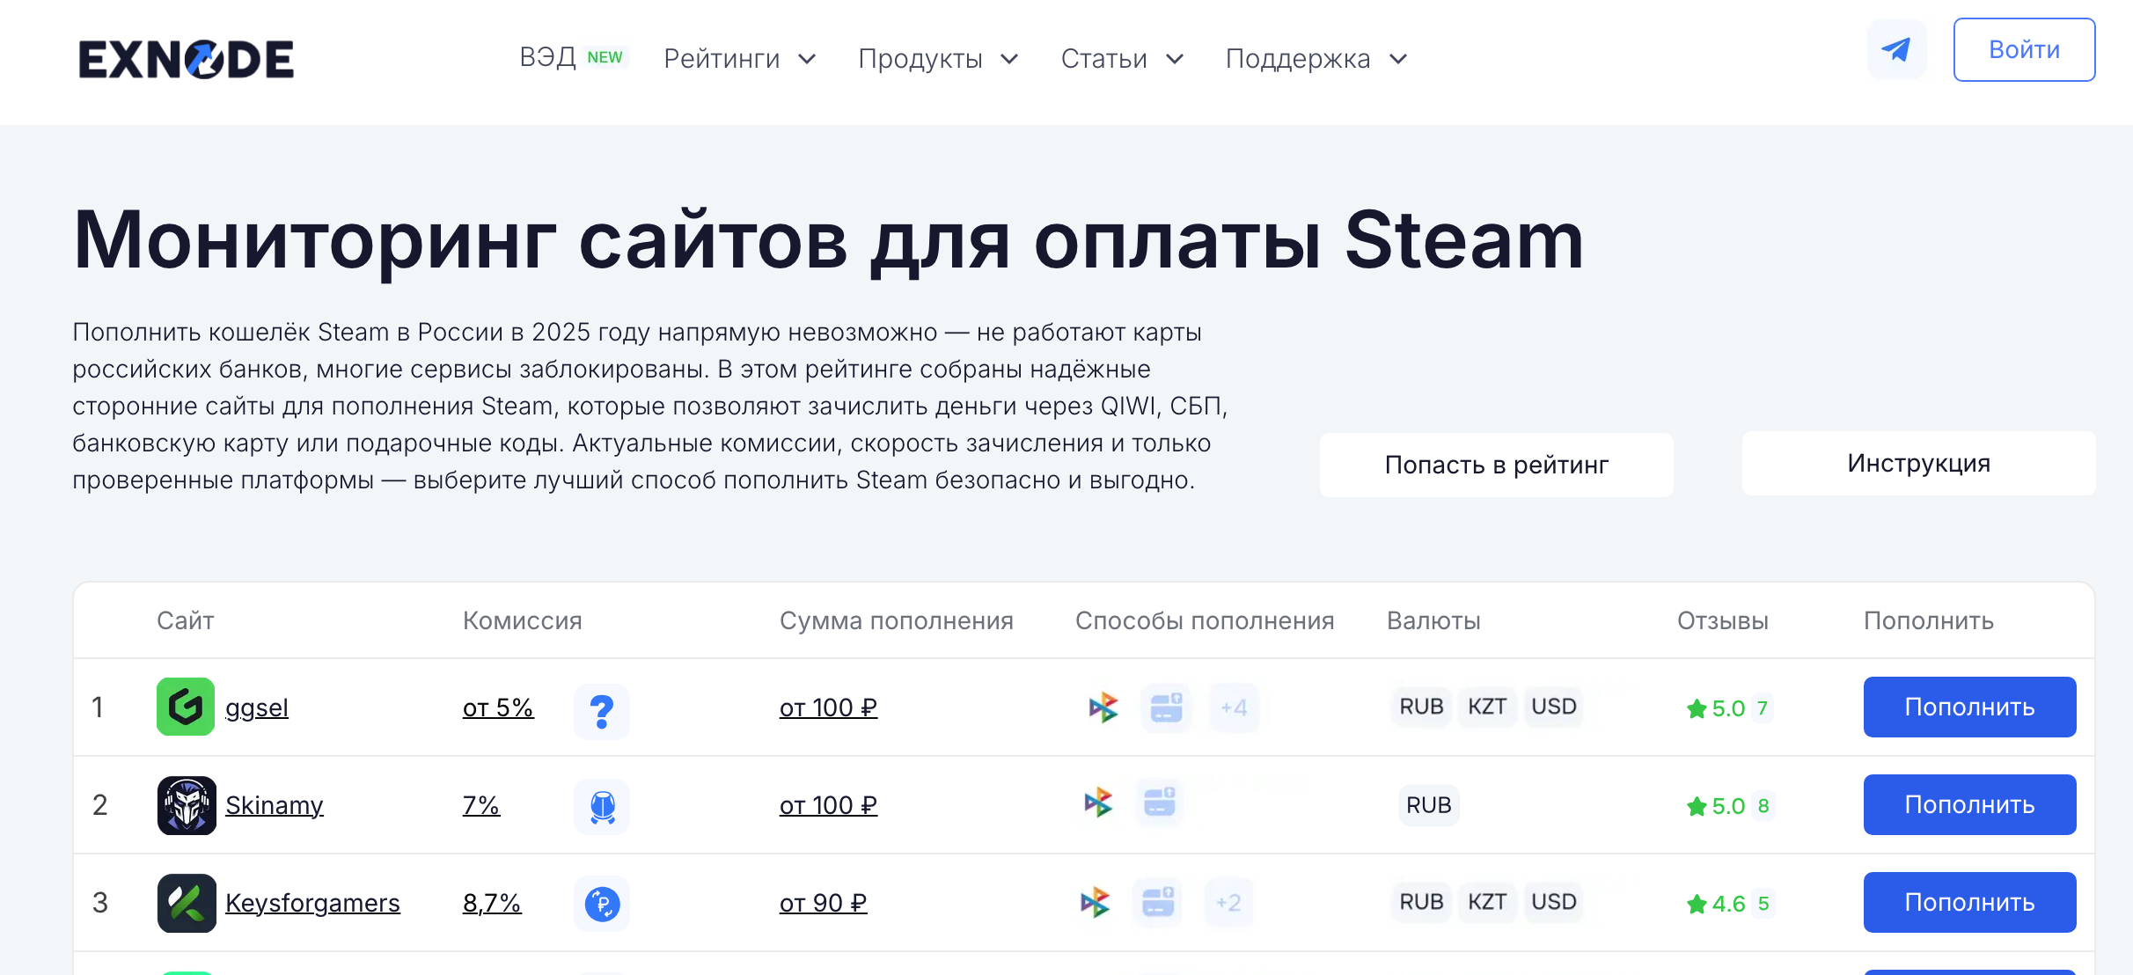2133x975 pixels.
Task: Click the SBP payment icon in ggsel row
Action: point(1103,707)
